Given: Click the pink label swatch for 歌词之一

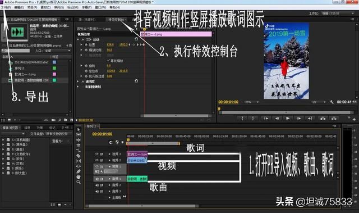Looking at the screenshot, I should [54, 74].
